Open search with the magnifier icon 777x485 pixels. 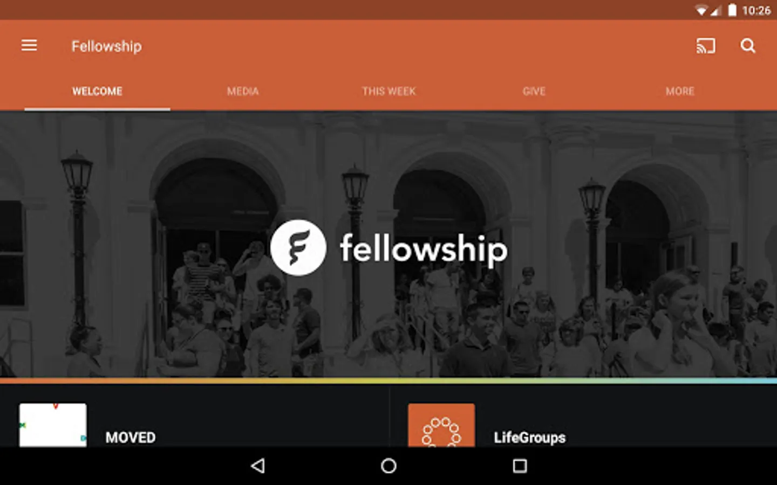(x=748, y=46)
